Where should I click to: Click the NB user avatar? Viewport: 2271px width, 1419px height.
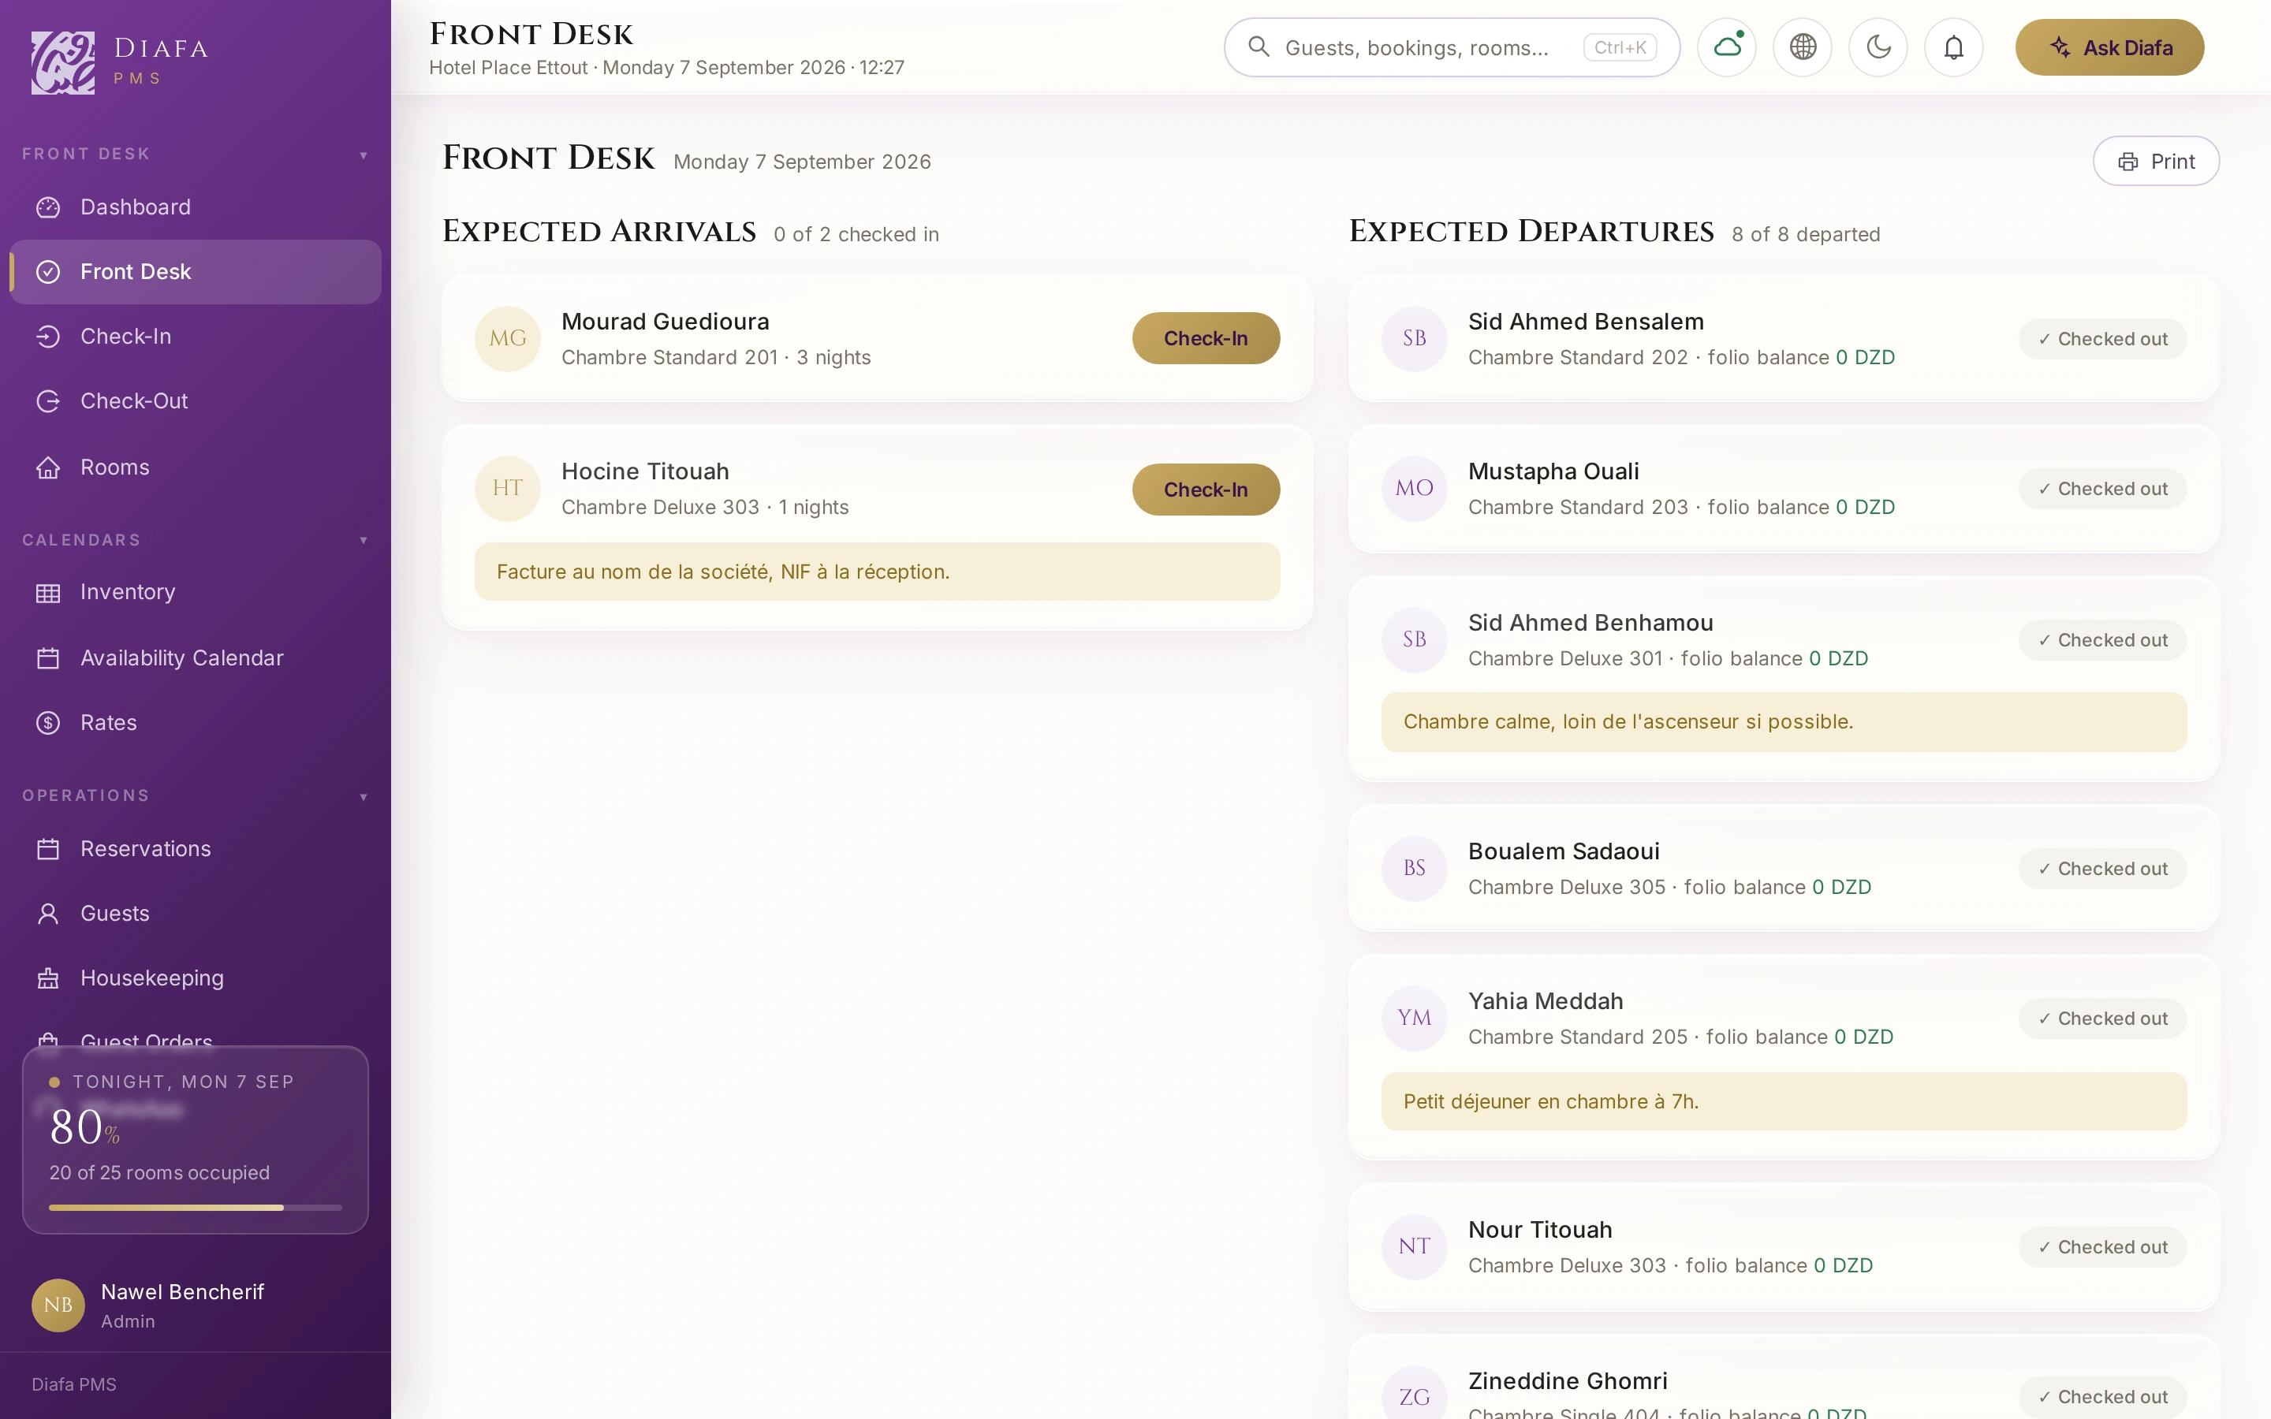[58, 1305]
